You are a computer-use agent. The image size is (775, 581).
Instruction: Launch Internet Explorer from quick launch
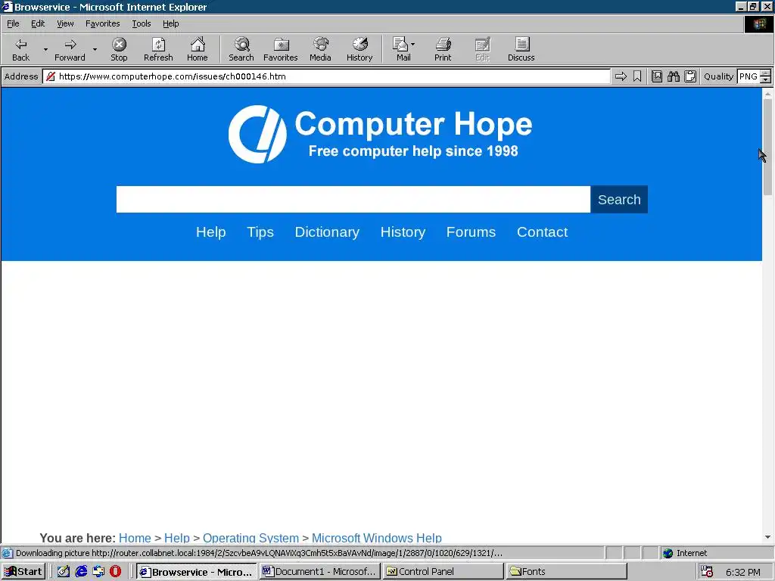coord(80,572)
